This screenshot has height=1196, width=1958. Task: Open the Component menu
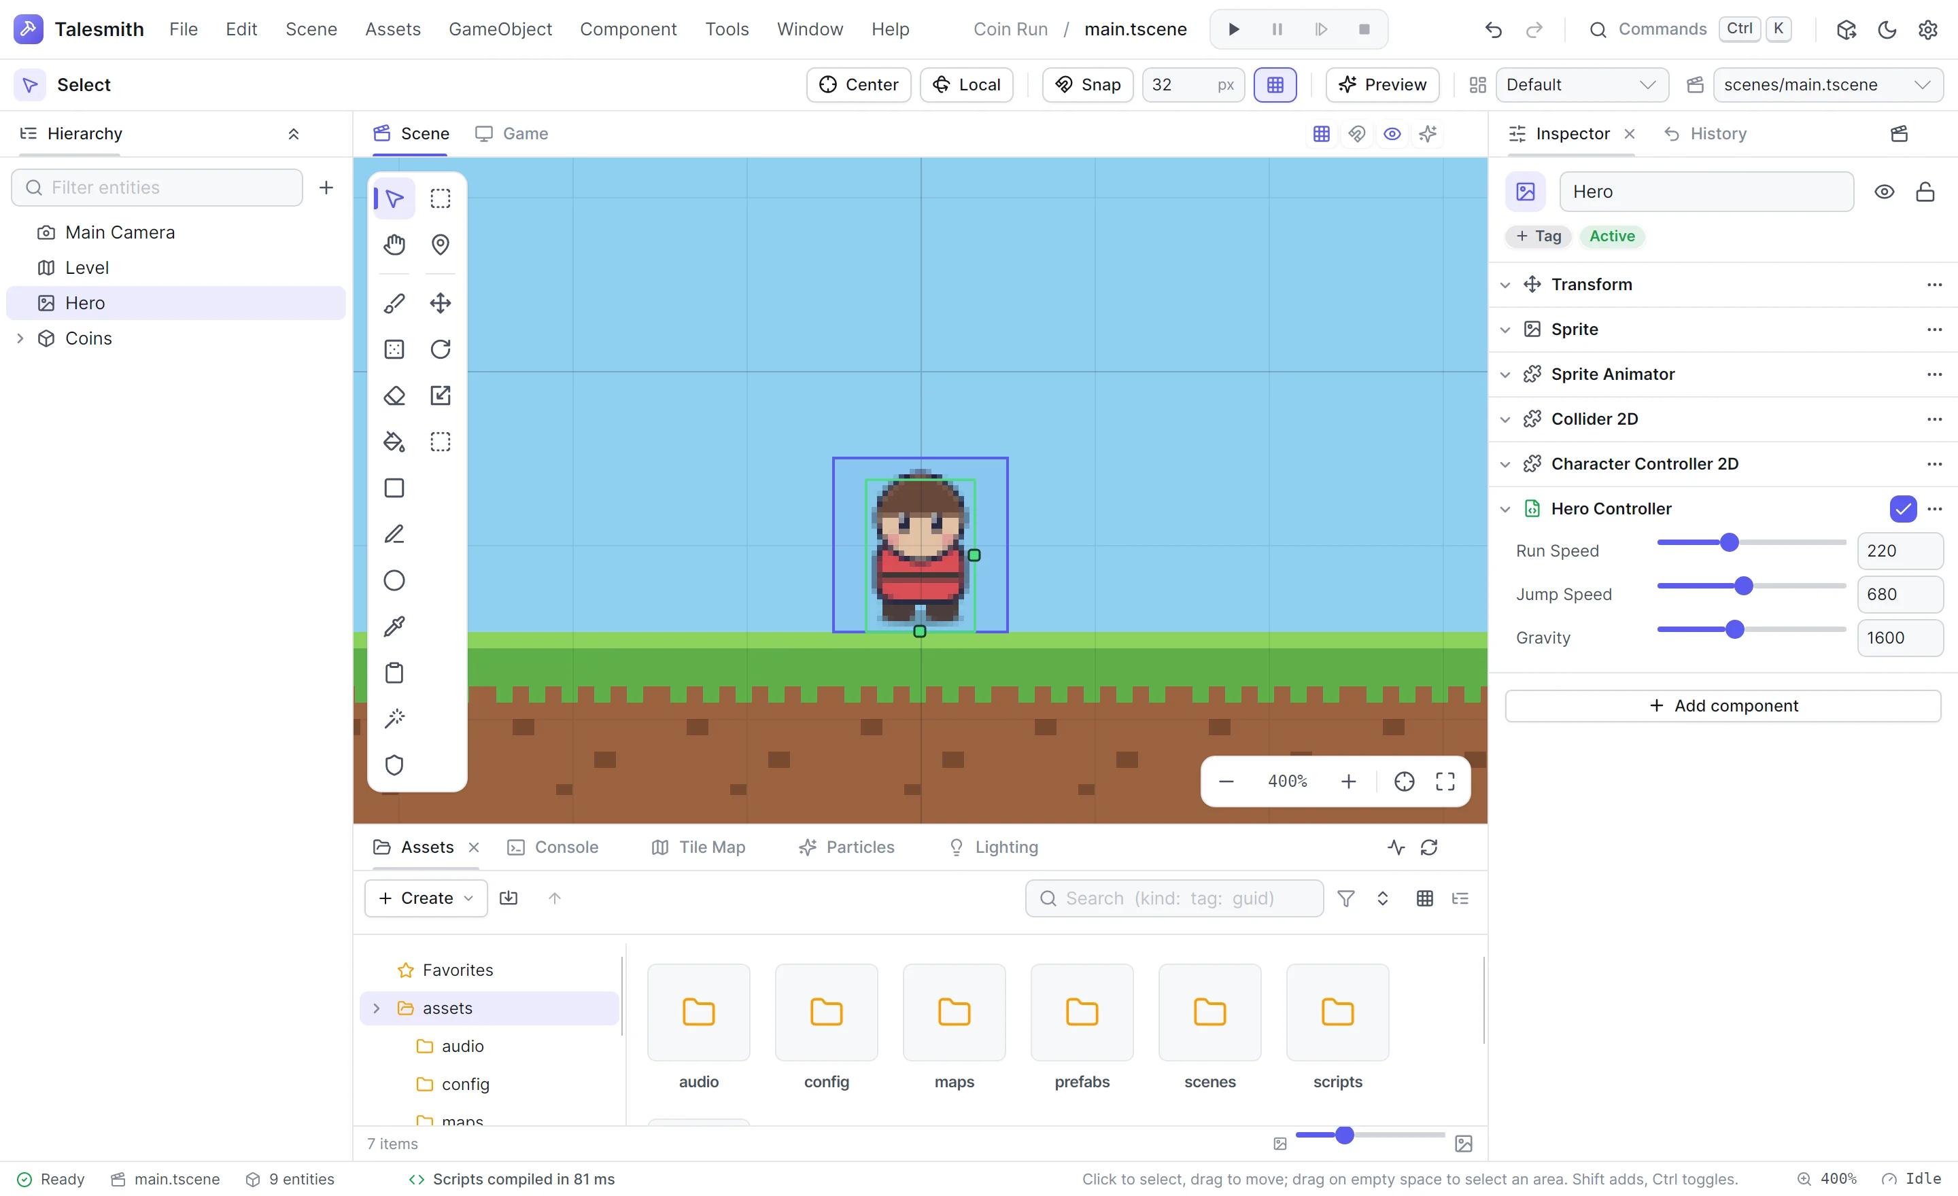(x=628, y=29)
